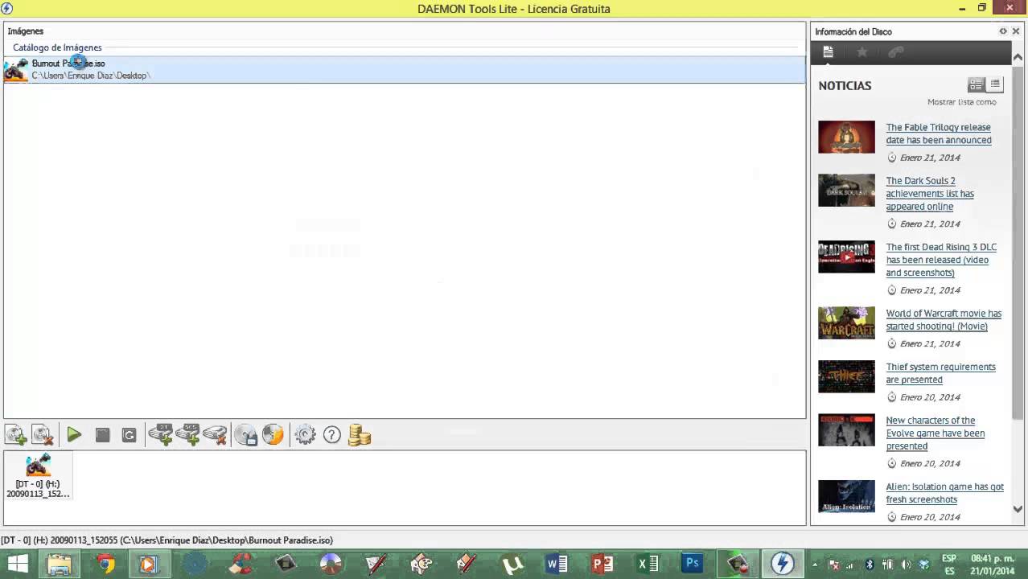The width and height of the screenshot is (1028, 579).
Task: Open the news tab document icon
Action: (828, 52)
